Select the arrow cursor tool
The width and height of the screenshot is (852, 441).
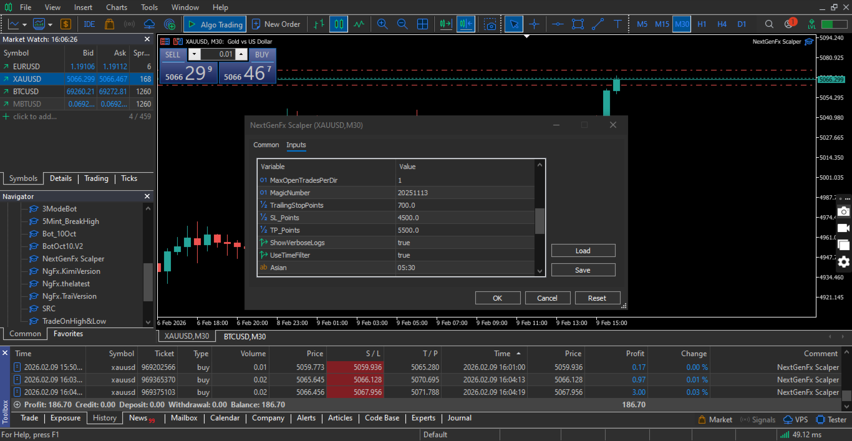[514, 24]
